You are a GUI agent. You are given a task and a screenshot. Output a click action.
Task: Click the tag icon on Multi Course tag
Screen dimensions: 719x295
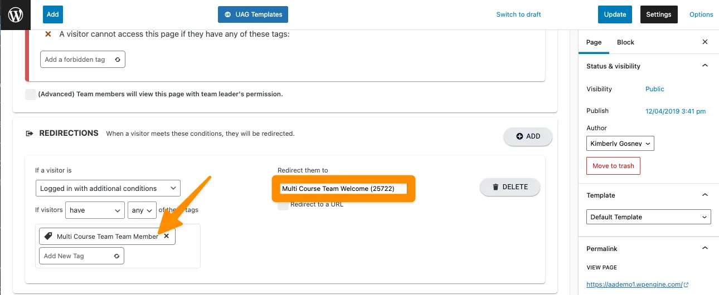tap(48, 236)
